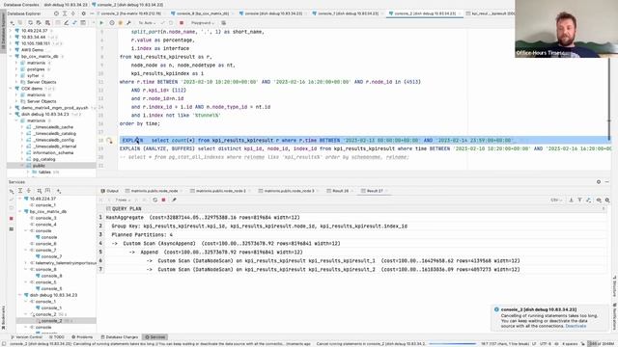Stop the session with red square in Services sidebar

11,219
